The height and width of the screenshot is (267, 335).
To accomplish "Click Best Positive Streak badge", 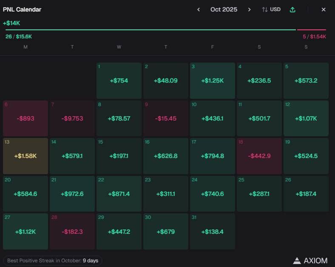I will point(53,260).
